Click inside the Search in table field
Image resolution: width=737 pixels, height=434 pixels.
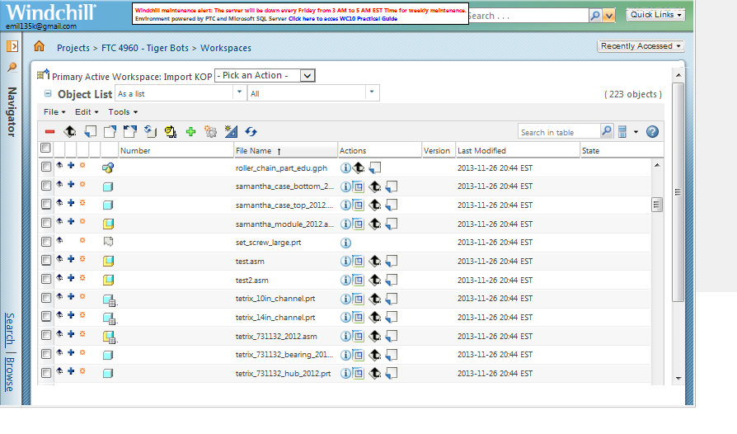pyautogui.click(x=559, y=132)
